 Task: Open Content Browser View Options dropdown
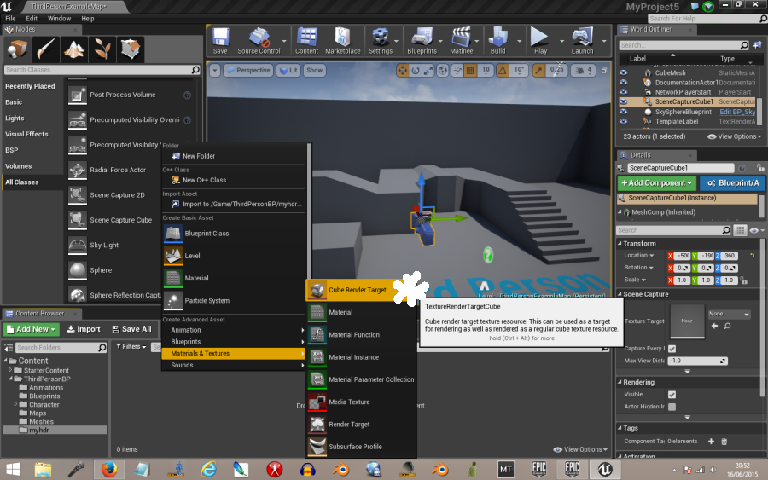[x=580, y=449]
